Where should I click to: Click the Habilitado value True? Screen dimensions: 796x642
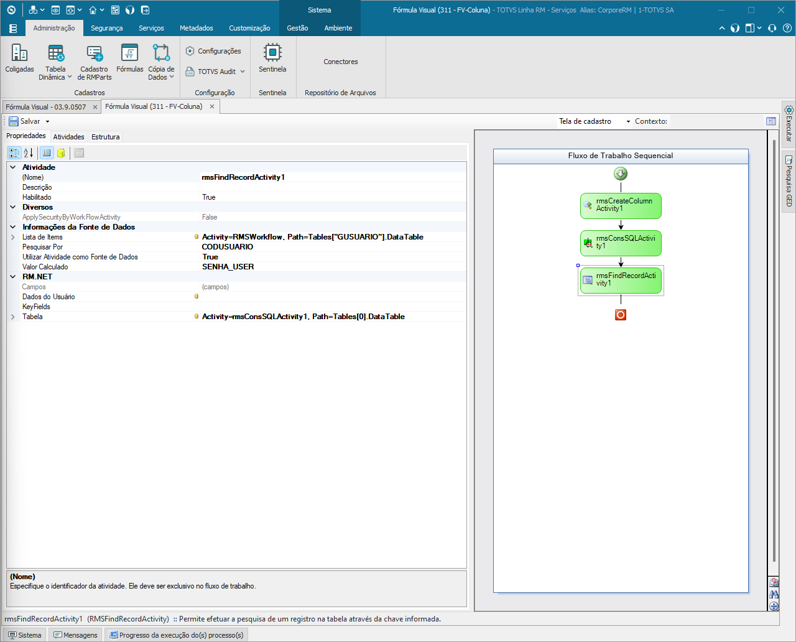[333, 197]
